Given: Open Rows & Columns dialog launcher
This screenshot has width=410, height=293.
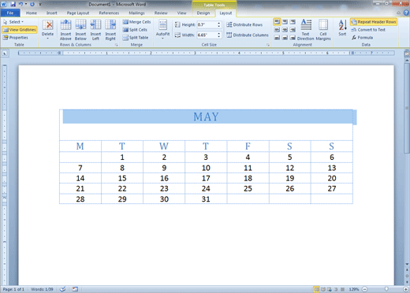Looking at the screenshot, I should click(x=116, y=45).
